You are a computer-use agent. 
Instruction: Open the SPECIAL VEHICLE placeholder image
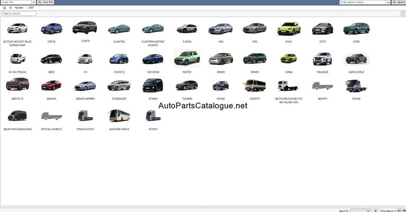pos(51,116)
